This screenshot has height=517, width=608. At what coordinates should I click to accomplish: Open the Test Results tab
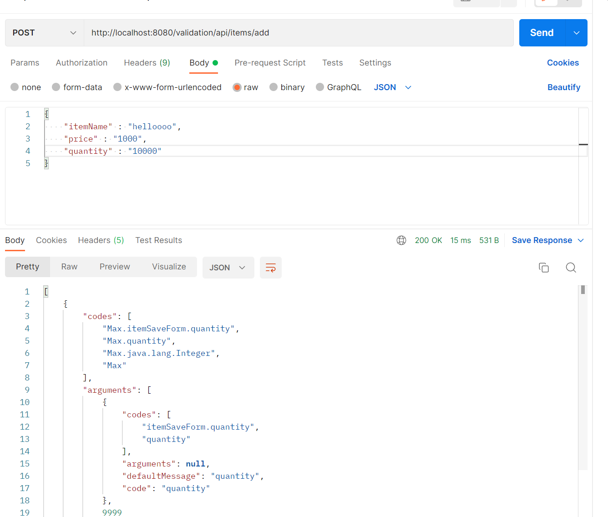[159, 240]
